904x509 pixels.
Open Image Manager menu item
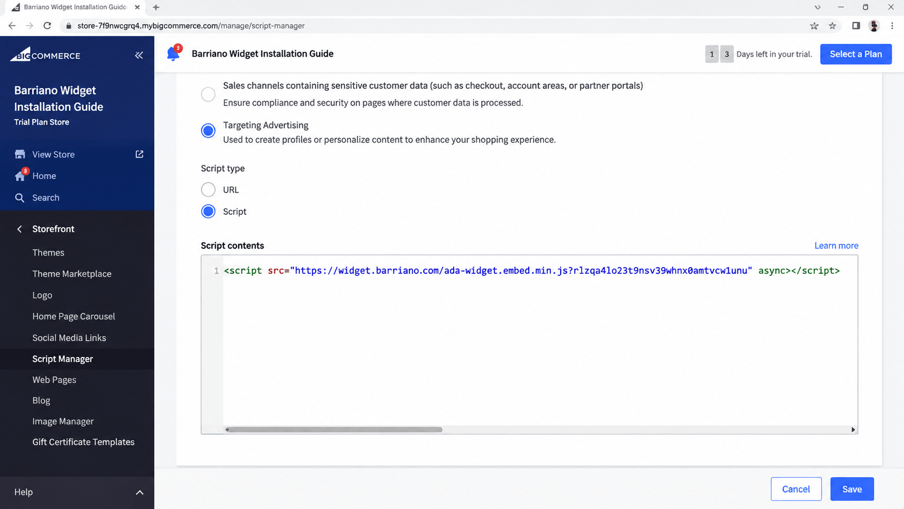63,421
